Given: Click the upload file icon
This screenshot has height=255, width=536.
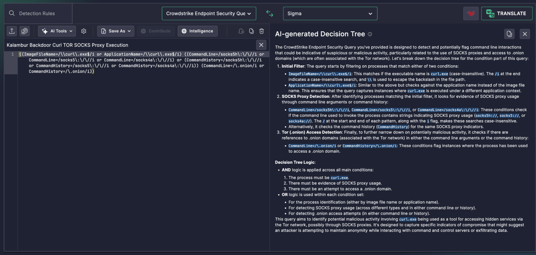Looking at the screenshot, I should [x=12, y=31].
